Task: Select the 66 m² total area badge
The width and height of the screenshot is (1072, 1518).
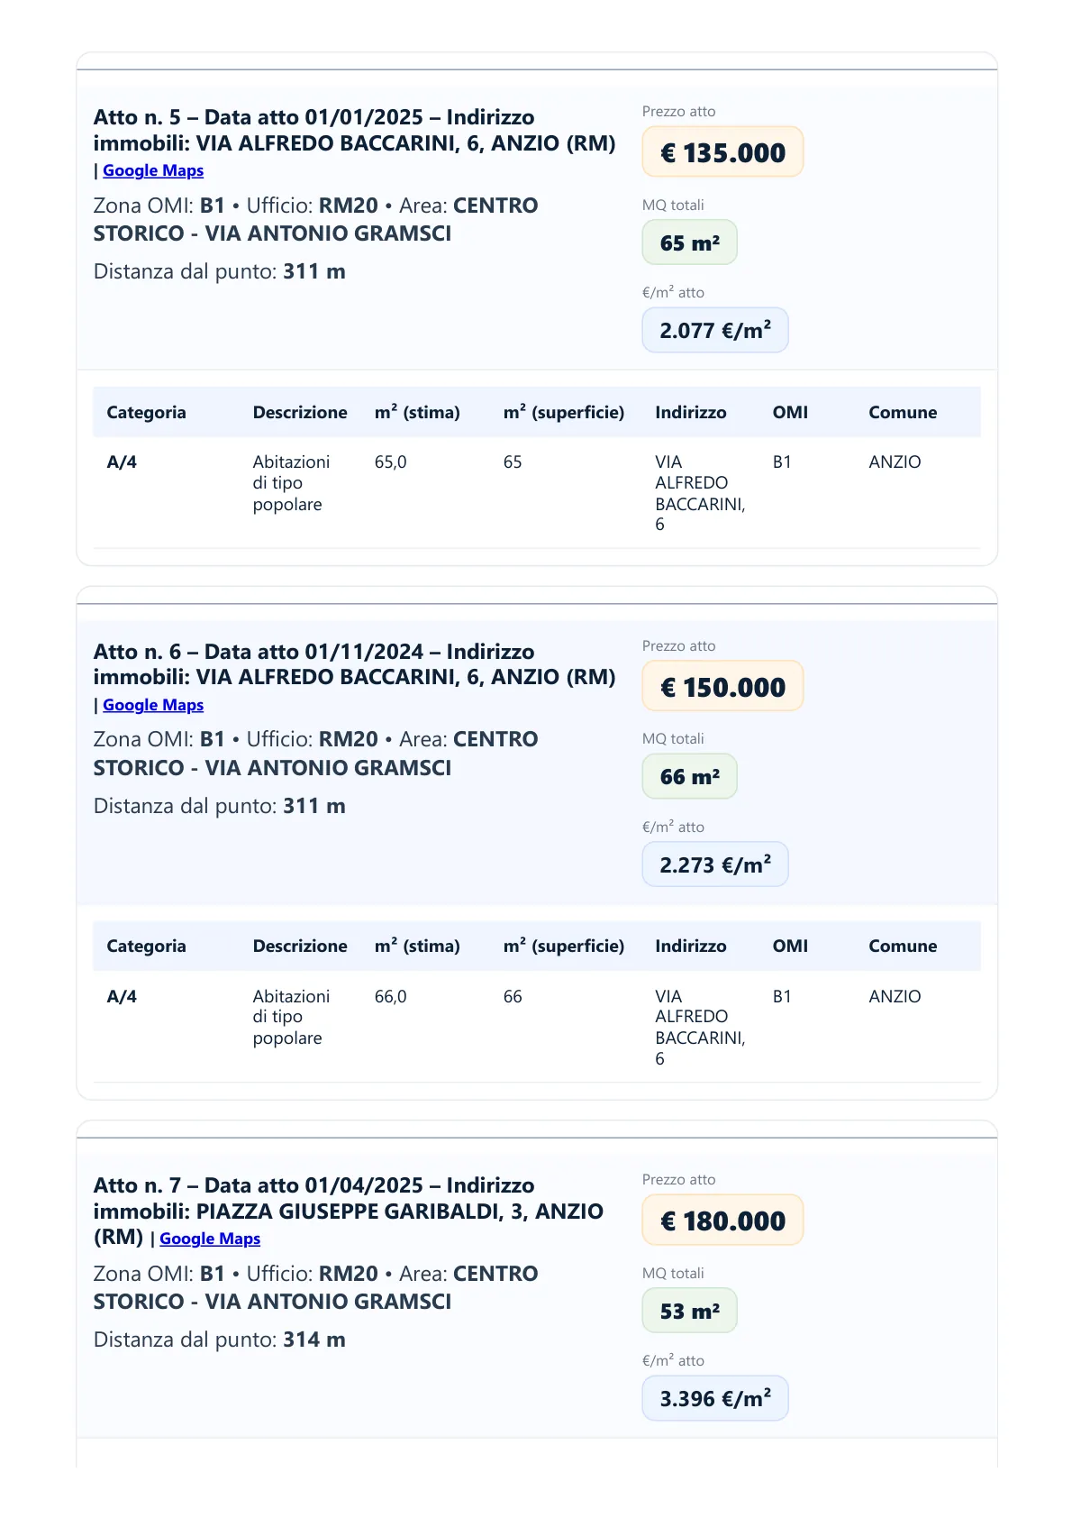Action: tap(689, 777)
